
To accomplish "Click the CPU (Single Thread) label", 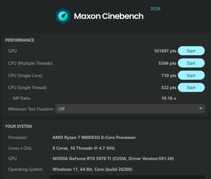I will coord(27,88).
